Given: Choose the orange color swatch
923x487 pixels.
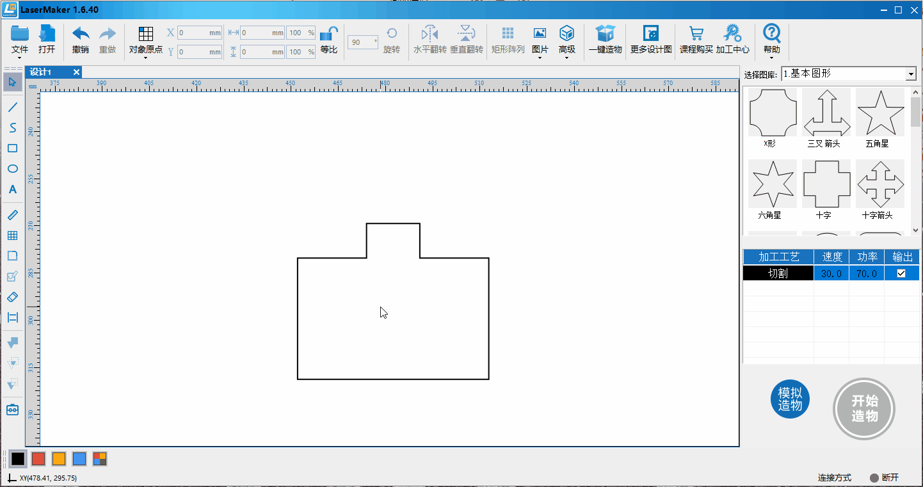Looking at the screenshot, I should [59, 459].
